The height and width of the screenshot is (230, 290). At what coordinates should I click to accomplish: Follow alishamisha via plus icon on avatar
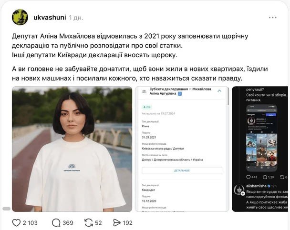click(x=243, y=193)
